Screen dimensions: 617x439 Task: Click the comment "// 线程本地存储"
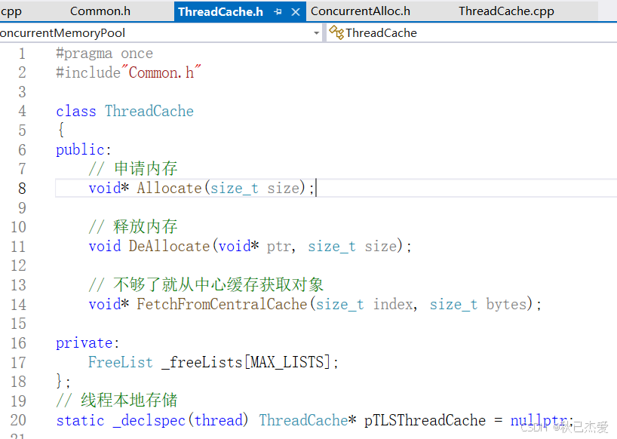(x=117, y=401)
